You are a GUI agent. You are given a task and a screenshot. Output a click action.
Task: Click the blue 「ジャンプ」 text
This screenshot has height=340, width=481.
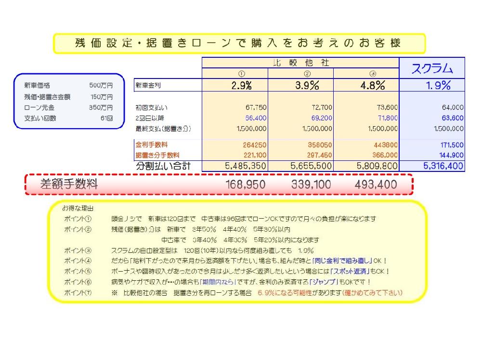click(x=324, y=282)
